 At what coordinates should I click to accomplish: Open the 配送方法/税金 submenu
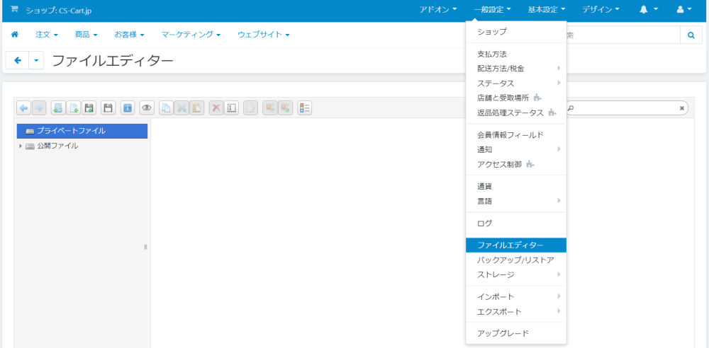(x=516, y=69)
